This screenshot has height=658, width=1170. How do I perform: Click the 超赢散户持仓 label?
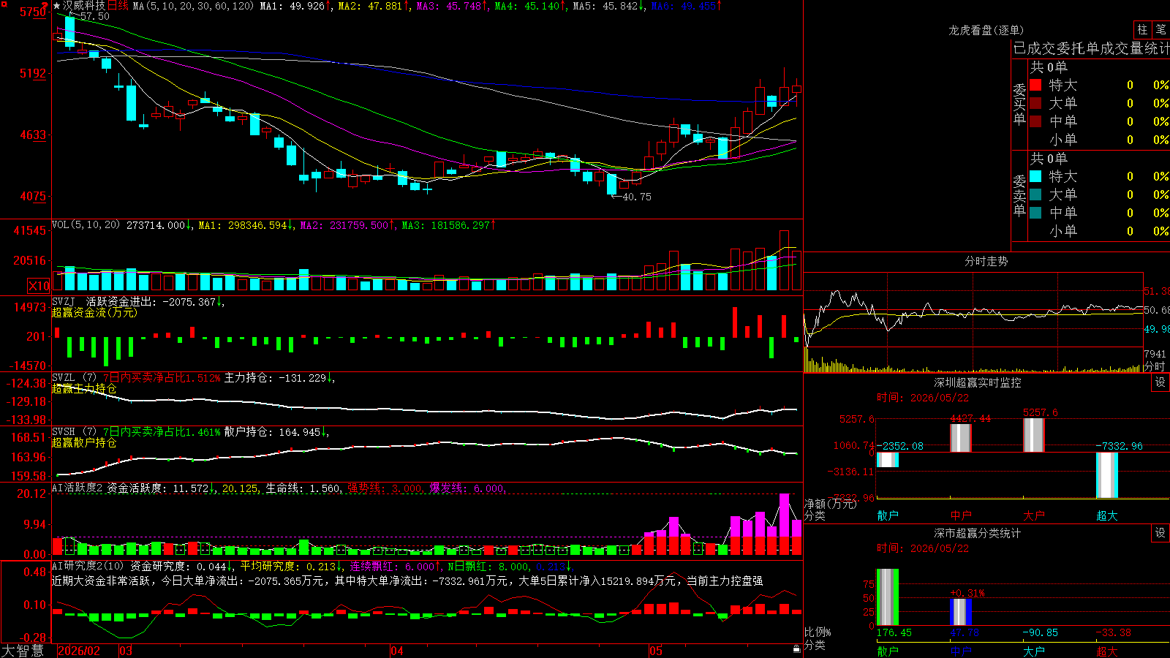pyautogui.click(x=84, y=442)
